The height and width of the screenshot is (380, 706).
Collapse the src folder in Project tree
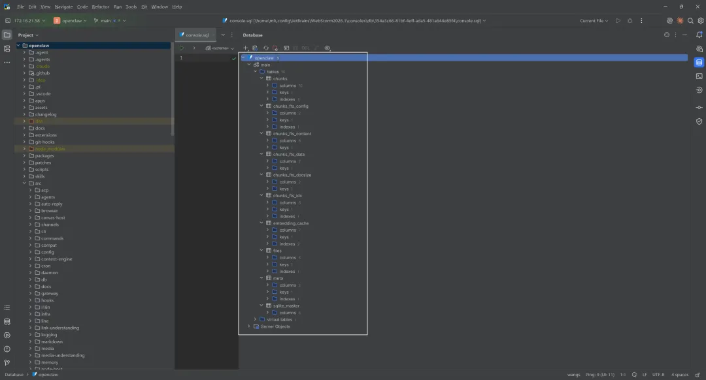[x=24, y=183]
